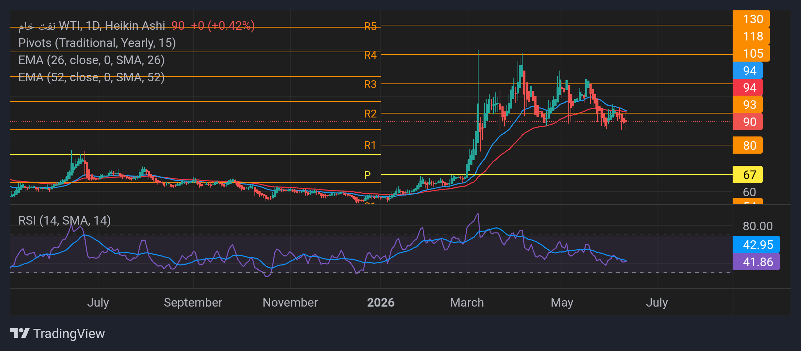Click the RSI (14, SMA, 14) legend

point(64,221)
